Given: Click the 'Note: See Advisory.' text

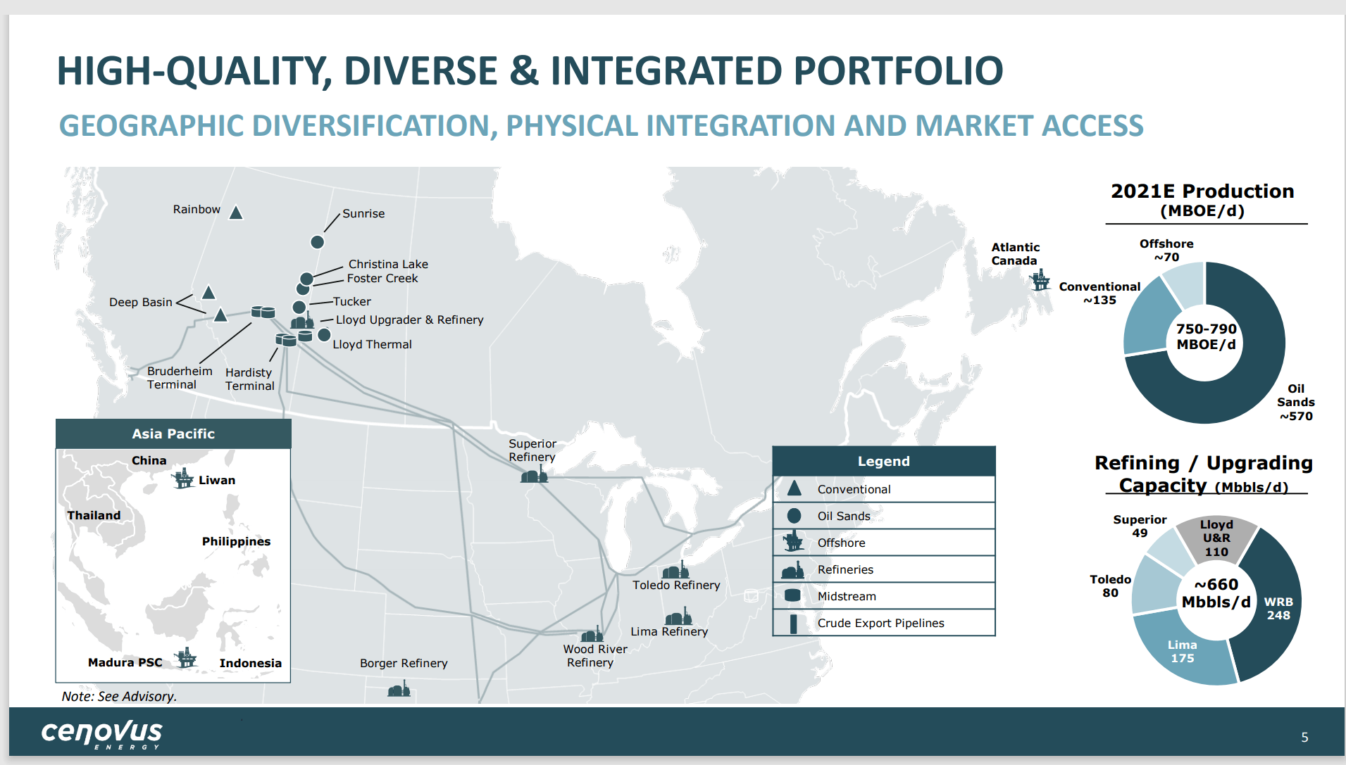Looking at the screenshot, I should 119,696.
